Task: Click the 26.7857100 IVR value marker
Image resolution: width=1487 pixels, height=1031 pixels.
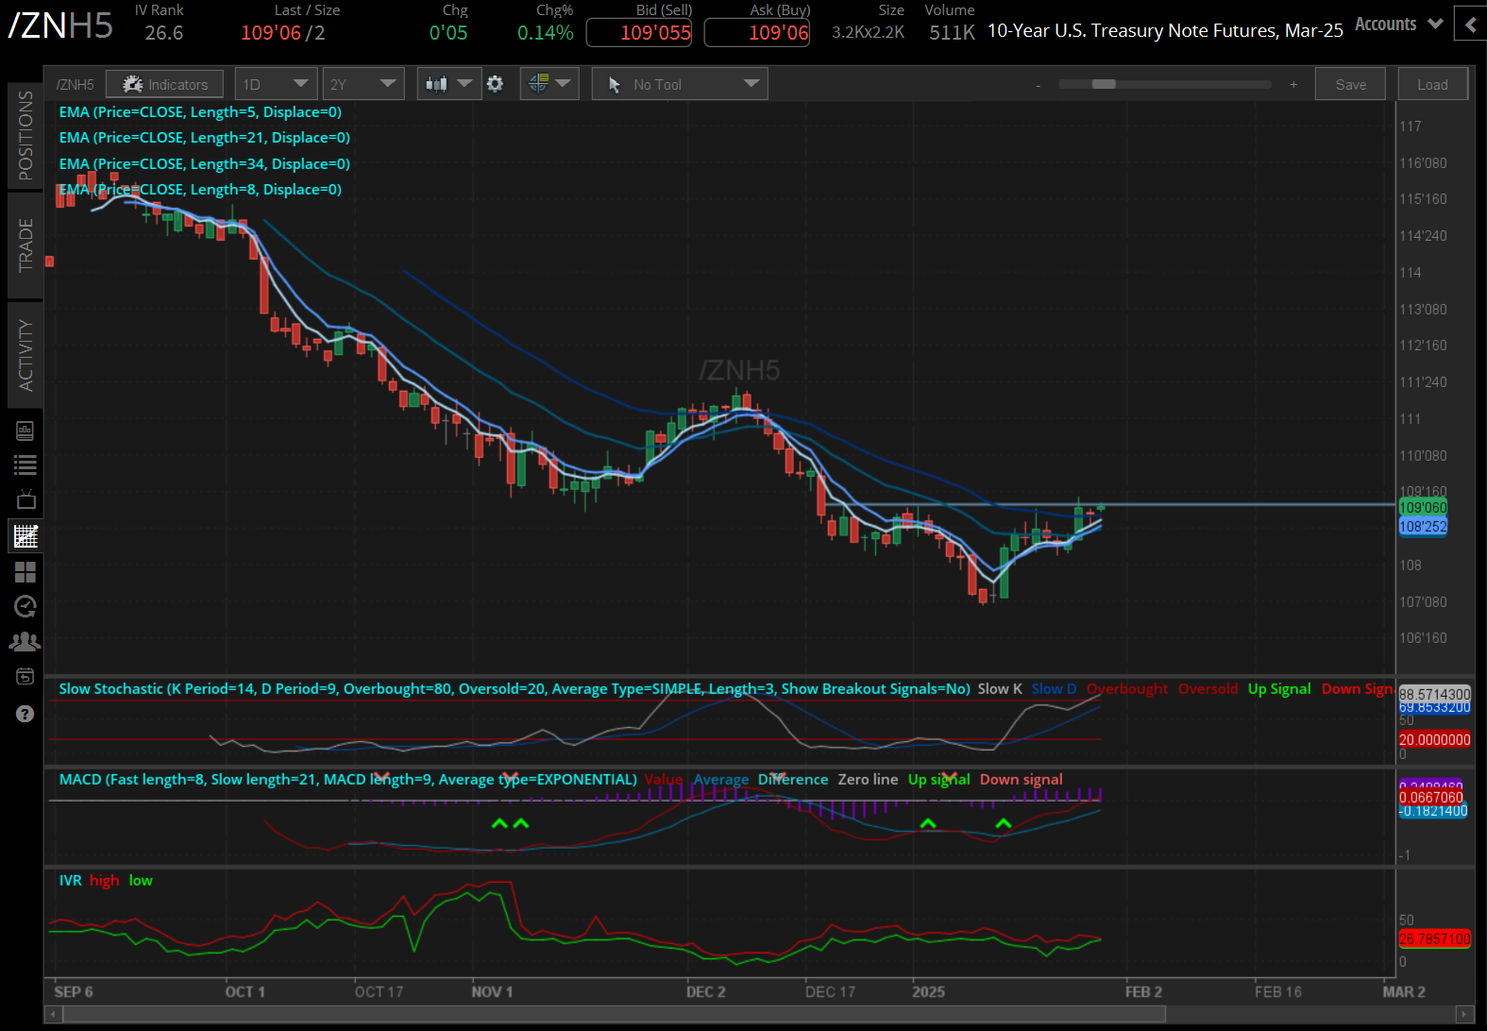Action: [x=1434, y=938]
